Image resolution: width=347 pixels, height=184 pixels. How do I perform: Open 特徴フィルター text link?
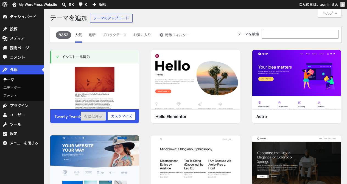[177, 35]
